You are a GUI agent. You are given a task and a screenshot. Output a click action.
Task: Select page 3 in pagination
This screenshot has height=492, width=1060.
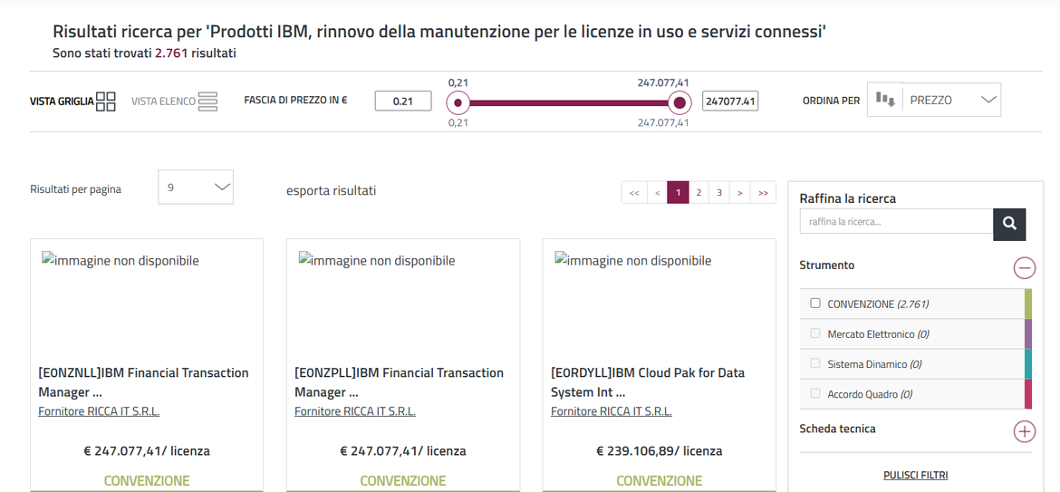(x=719, y=193)
